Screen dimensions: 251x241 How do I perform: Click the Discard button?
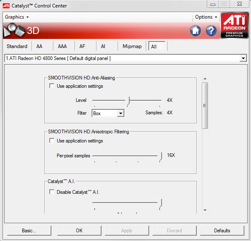coord(174,231)
